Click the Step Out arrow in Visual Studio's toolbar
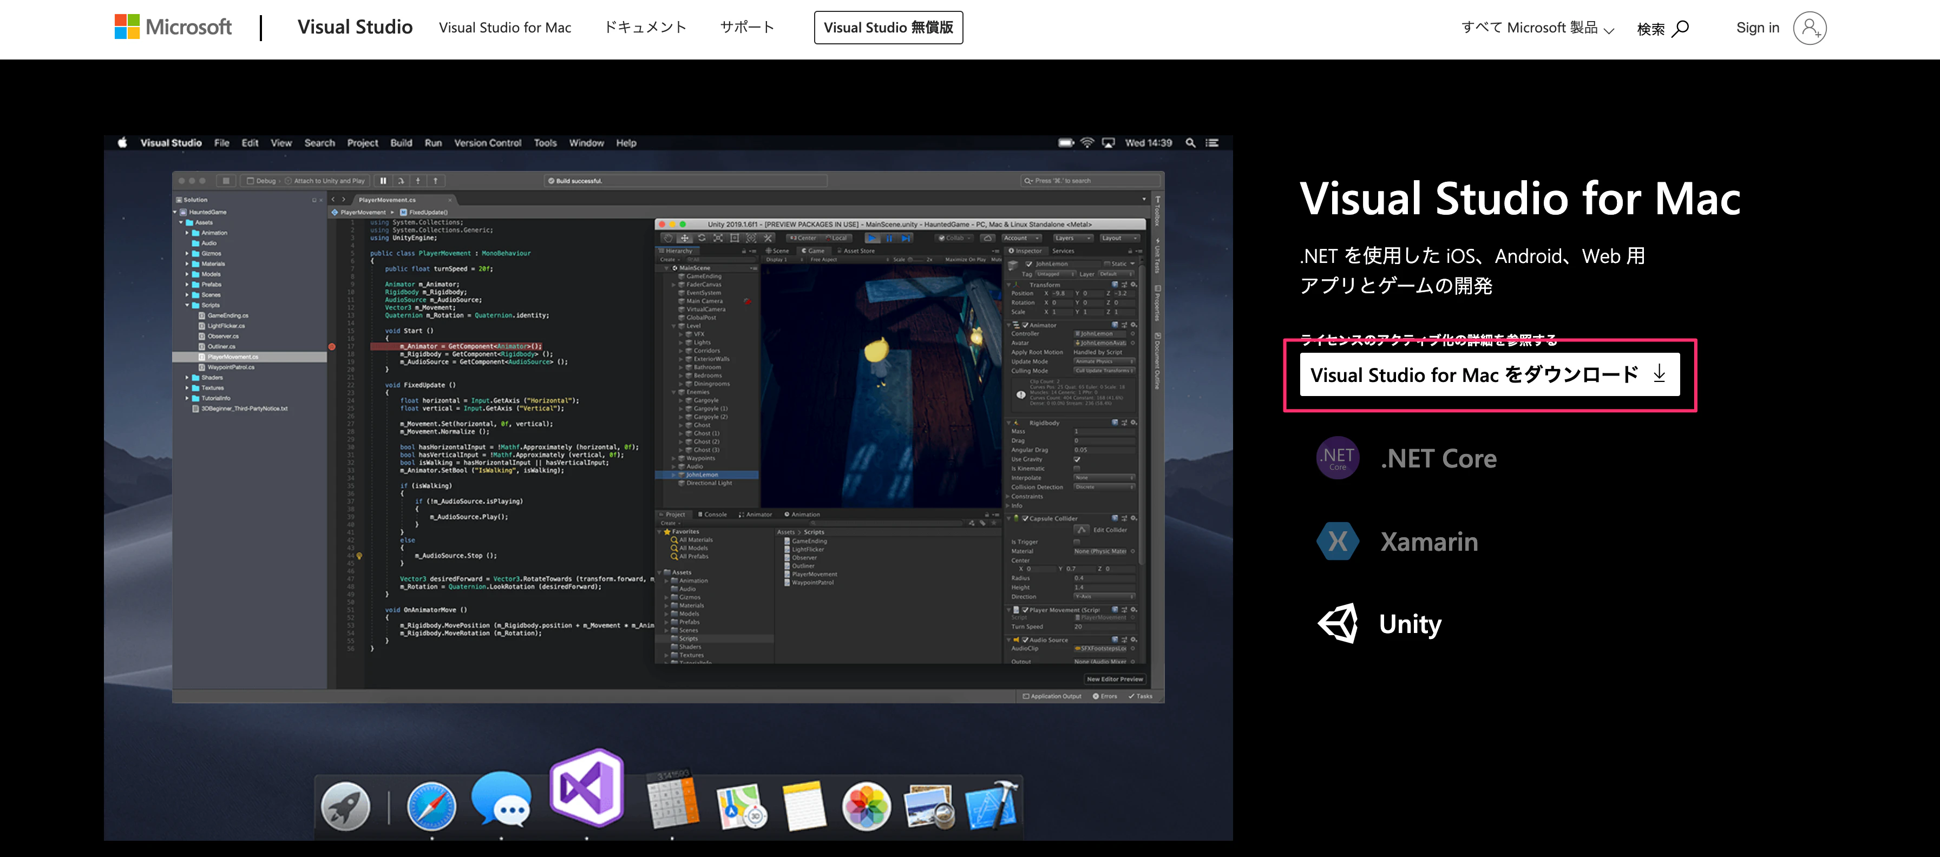Viewport: 1940px width, 857px height. point(435,181)
